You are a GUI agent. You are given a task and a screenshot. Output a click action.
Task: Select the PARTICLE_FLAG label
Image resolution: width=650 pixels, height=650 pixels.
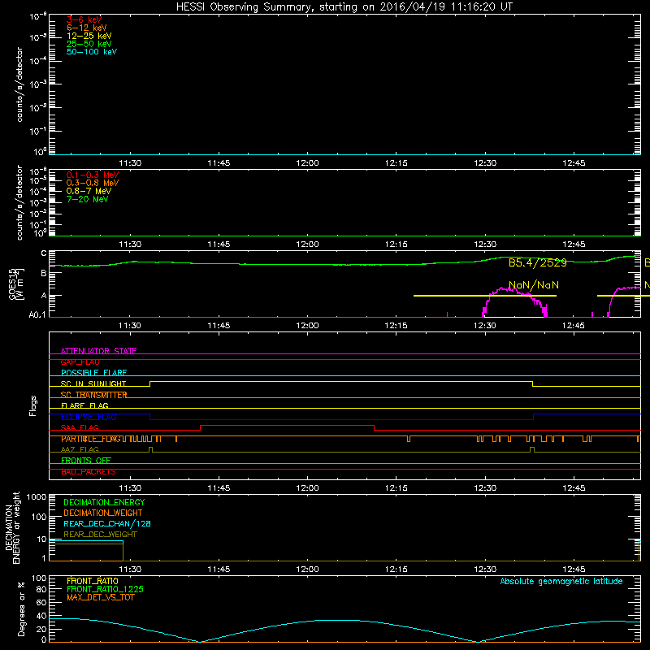click(x=91, y=439)
